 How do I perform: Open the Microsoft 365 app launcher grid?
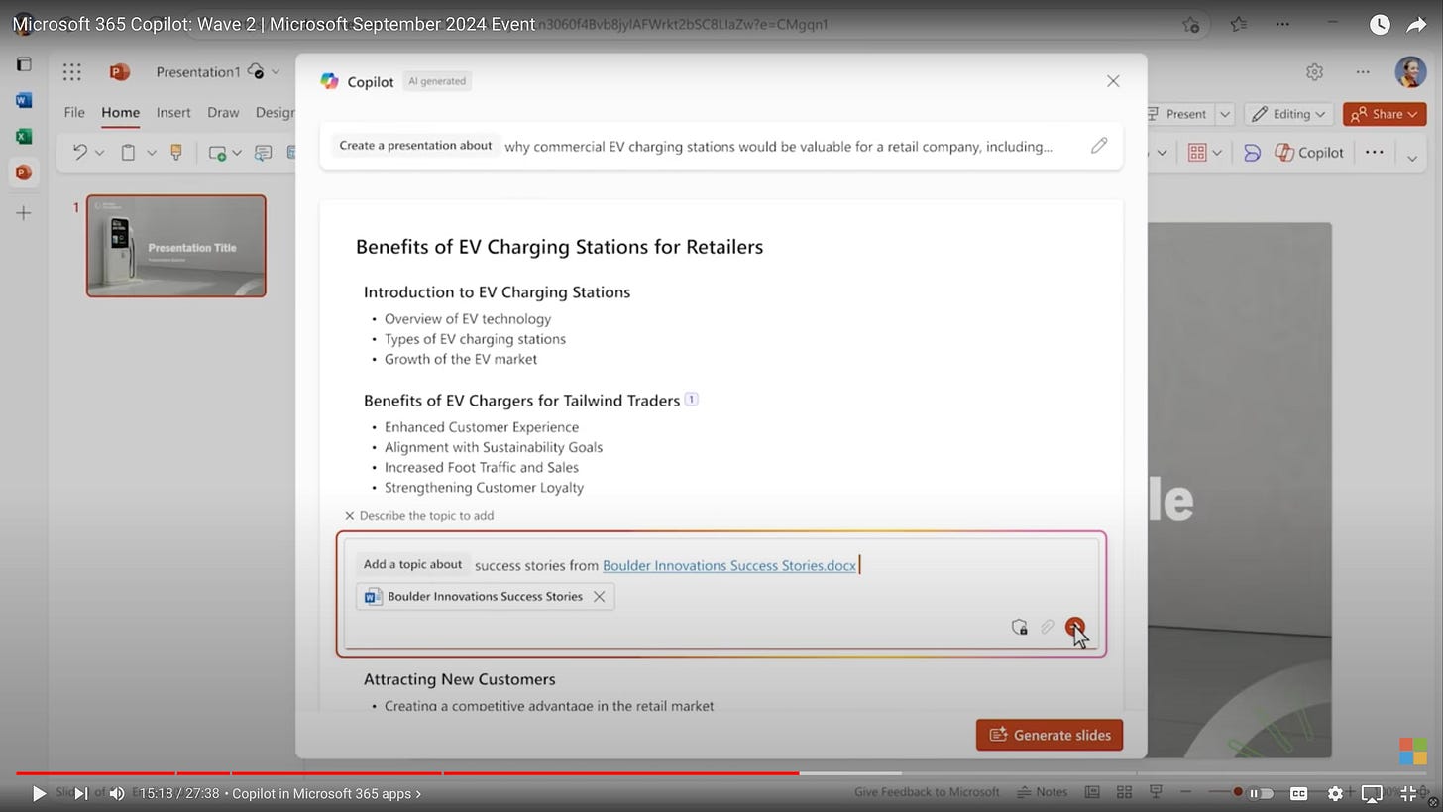[71, 71]
